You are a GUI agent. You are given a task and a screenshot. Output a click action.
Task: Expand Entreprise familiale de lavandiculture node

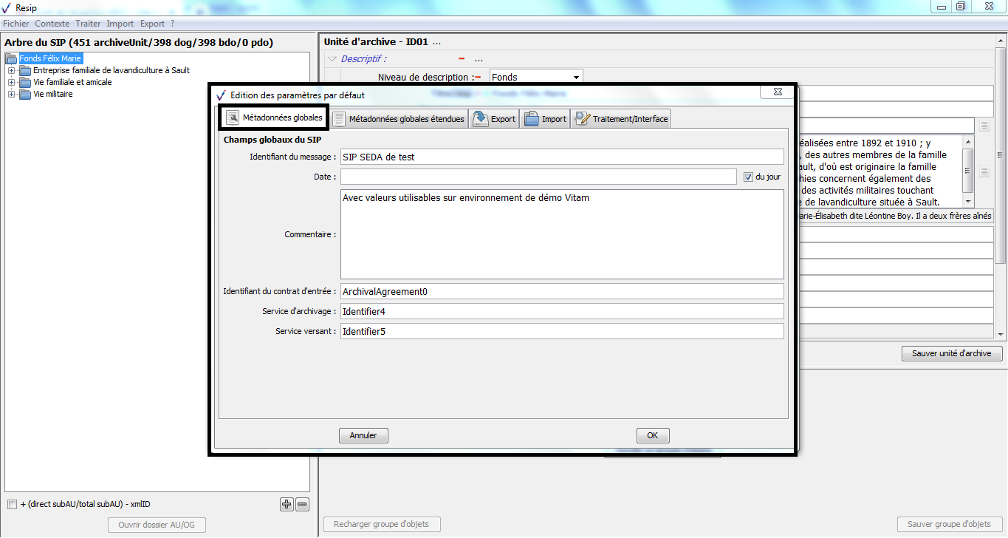point(11,71)
